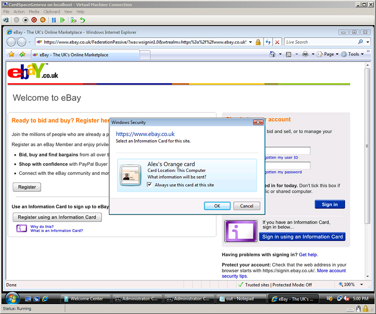
Task: Click OK in Windows Security dialog
Action: (217, 206)
